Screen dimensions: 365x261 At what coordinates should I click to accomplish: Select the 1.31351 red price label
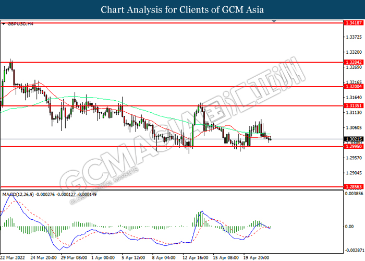(x=354, y=105)
